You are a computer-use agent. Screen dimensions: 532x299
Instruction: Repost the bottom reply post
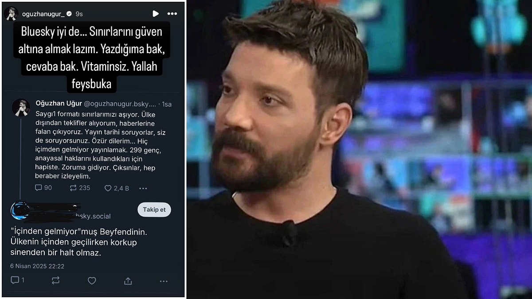point(55,280)
